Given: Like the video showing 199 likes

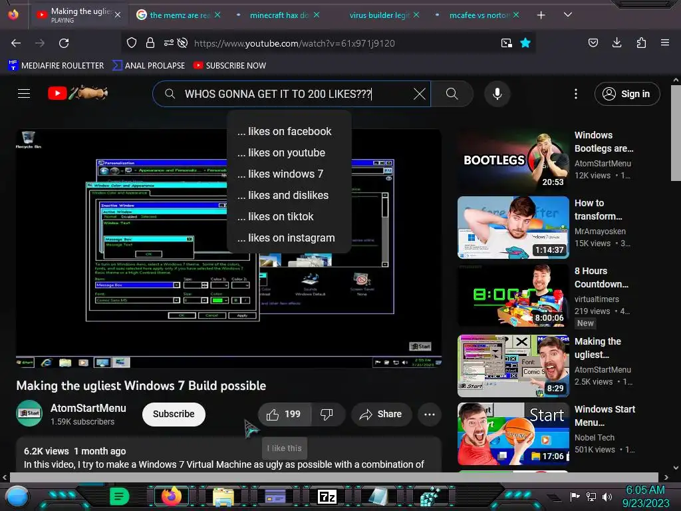Looking at the screenshot, I should point(284,414).
